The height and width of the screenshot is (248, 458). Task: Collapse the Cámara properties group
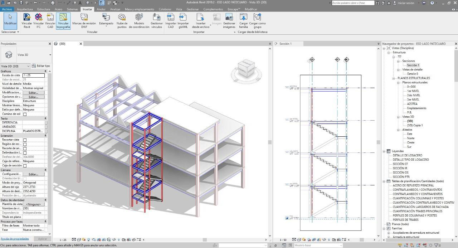pos(45,170)
